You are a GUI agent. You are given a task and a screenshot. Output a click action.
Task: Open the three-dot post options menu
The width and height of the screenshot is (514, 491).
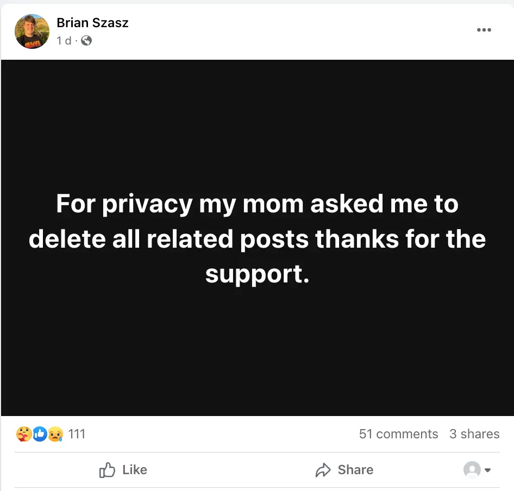coord(484,30)
